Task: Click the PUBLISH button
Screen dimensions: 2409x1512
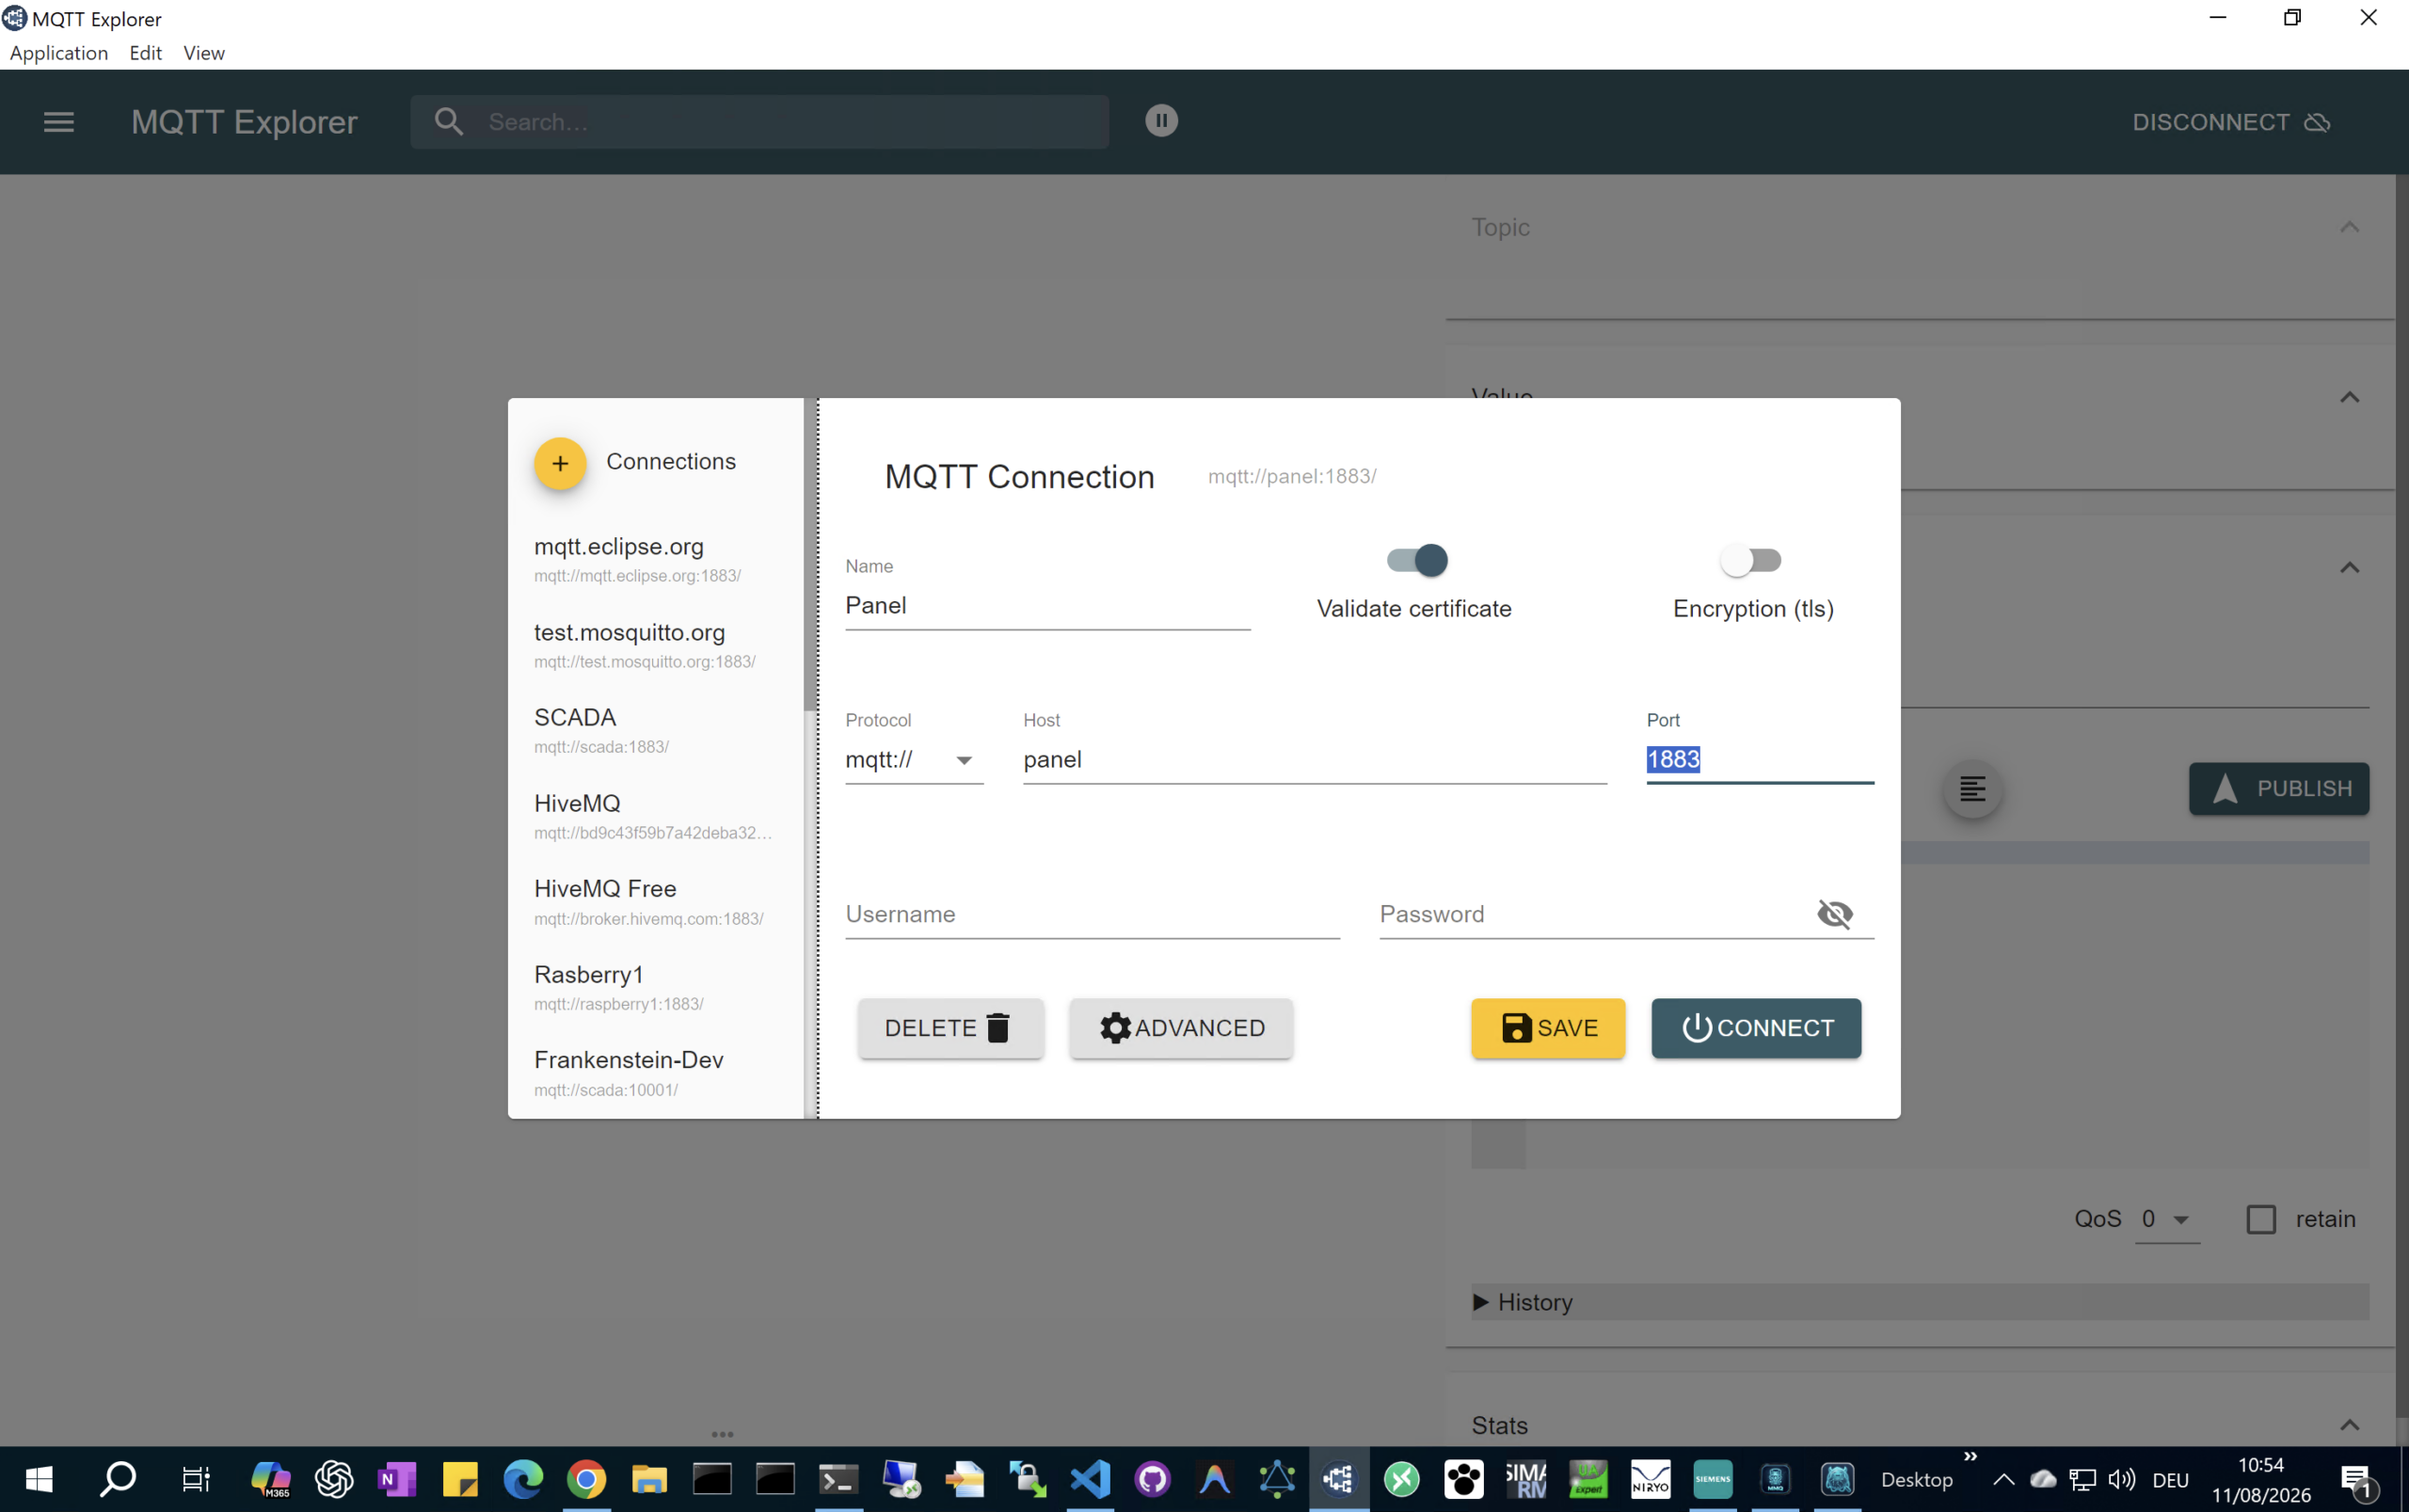Action: pyautogui.click(x=2279, y=789)
